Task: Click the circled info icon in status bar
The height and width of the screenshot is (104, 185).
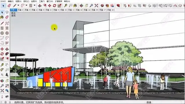Action: 5,102
